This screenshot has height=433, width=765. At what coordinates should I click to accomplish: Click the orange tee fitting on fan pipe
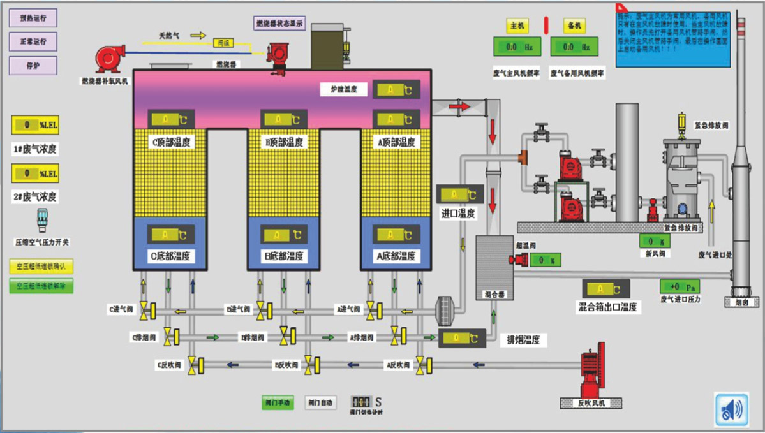(x=523, y=158)
